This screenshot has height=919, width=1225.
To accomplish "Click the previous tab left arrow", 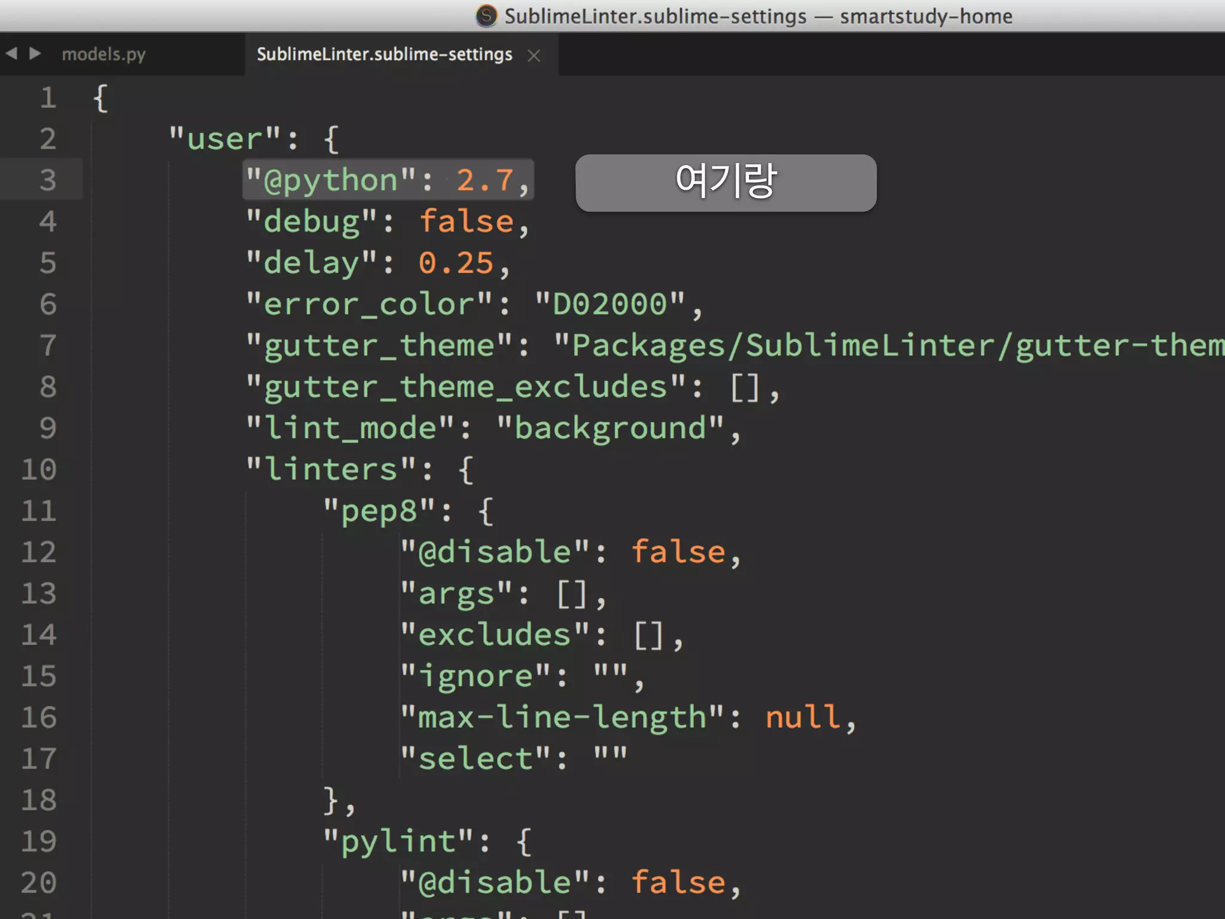I will pos(11,54).
